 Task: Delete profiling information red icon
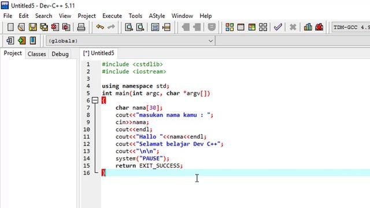(319, 27)
